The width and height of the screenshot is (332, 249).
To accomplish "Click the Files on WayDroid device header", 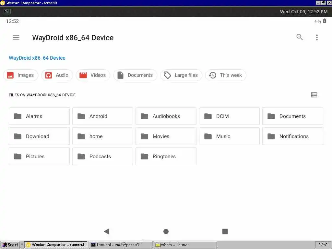I will click(x=42, y=95).
